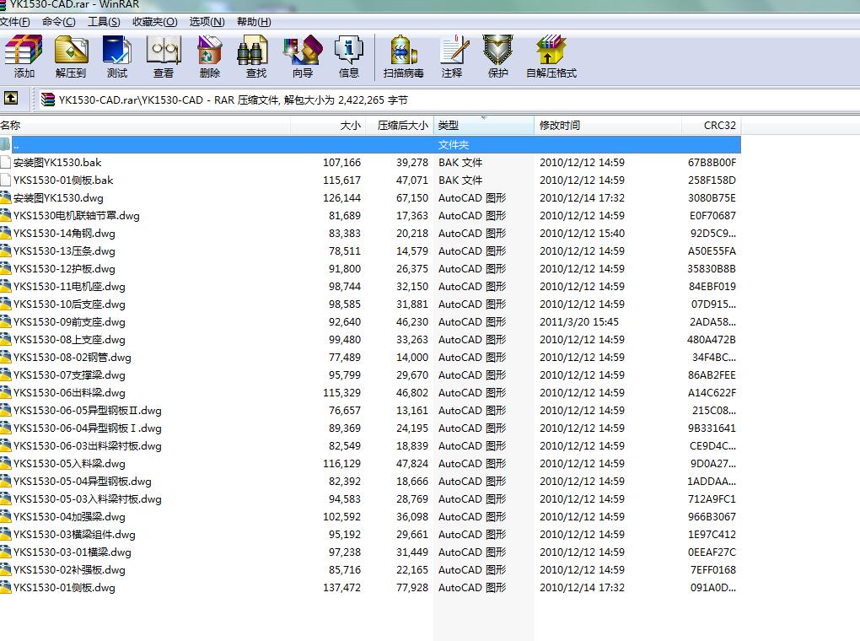
Task: Select the parent folder '..' row
Action: (370, 145)
